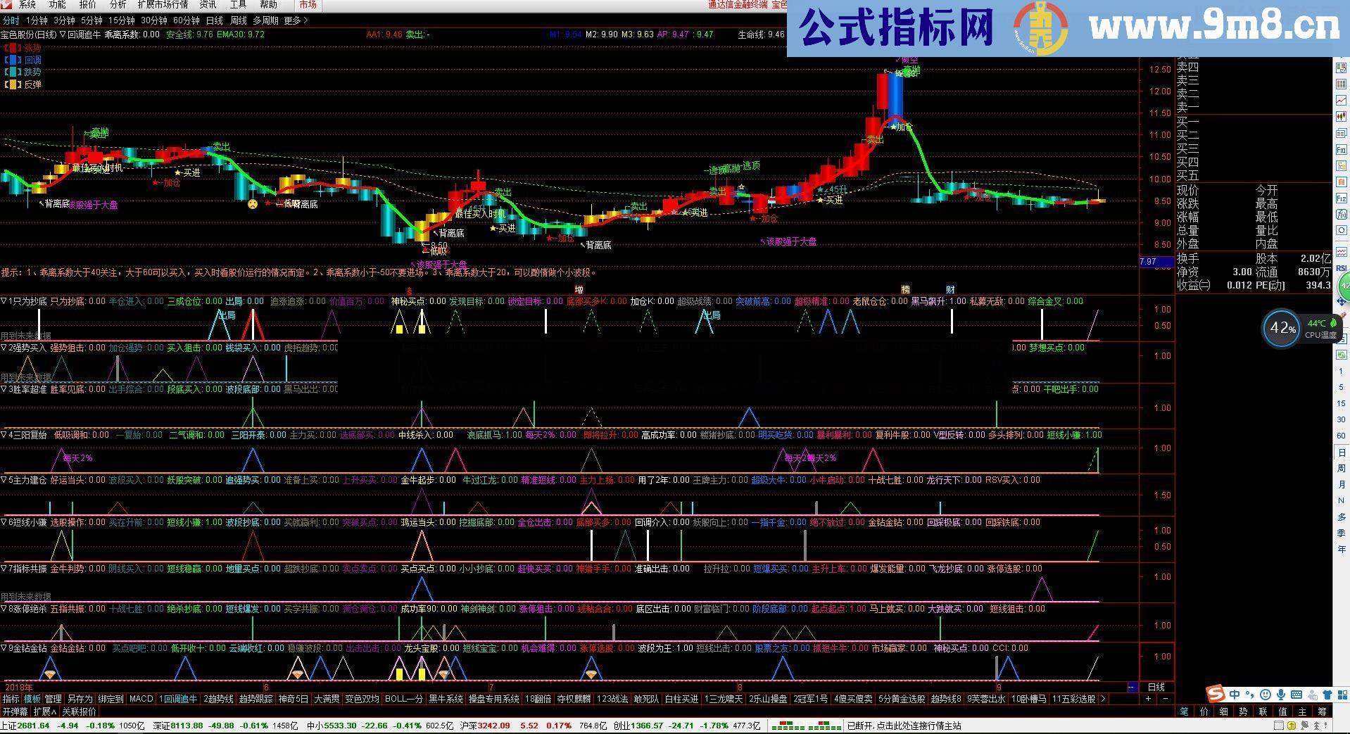Toggle the cyan 跌势 legend entry
Screen dimensions: 1350x734
click(x=27, y=72)
